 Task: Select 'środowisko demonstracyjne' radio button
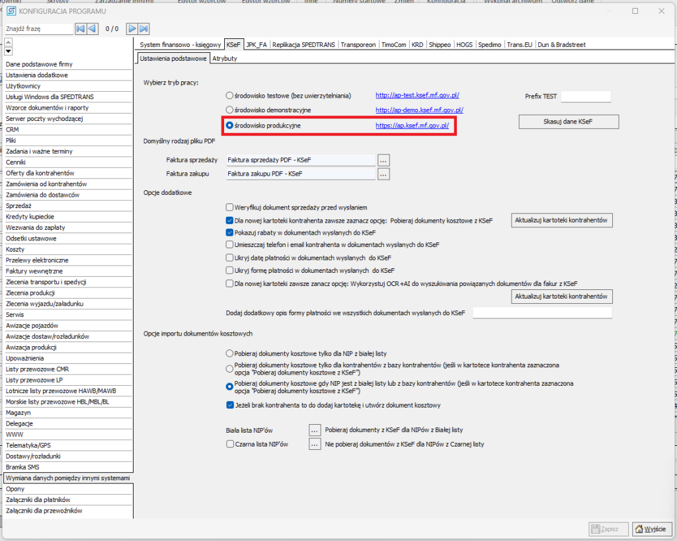[229, 110]
